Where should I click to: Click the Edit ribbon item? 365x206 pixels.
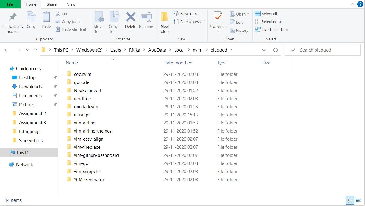(x=236, y=22)
